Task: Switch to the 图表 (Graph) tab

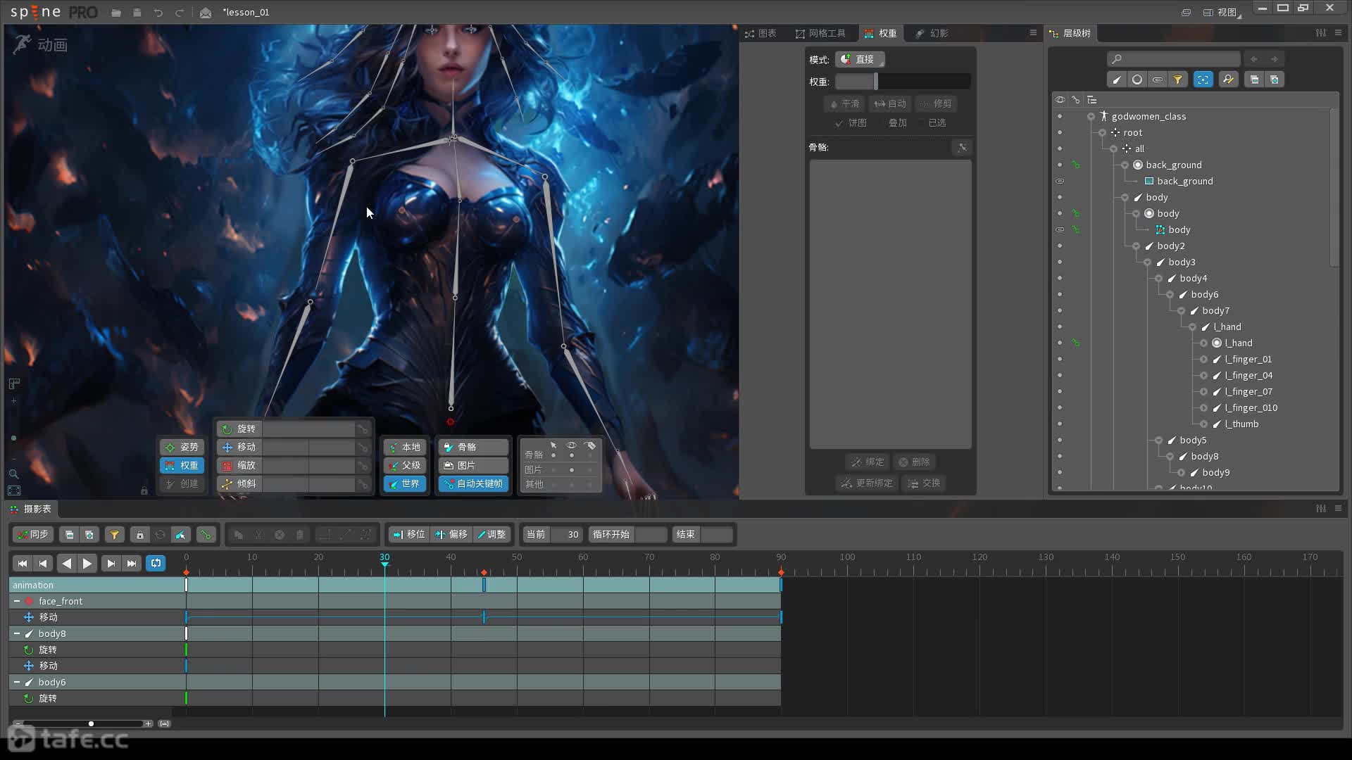Action: click(x=760, y=33)
